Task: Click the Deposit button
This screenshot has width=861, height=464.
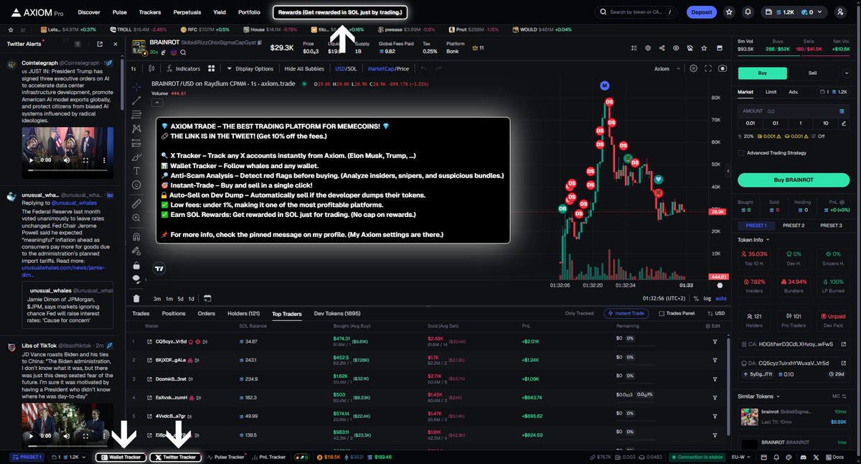Action: (x=701, y=12)
